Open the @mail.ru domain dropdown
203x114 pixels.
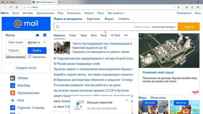[x=36, y=42]
